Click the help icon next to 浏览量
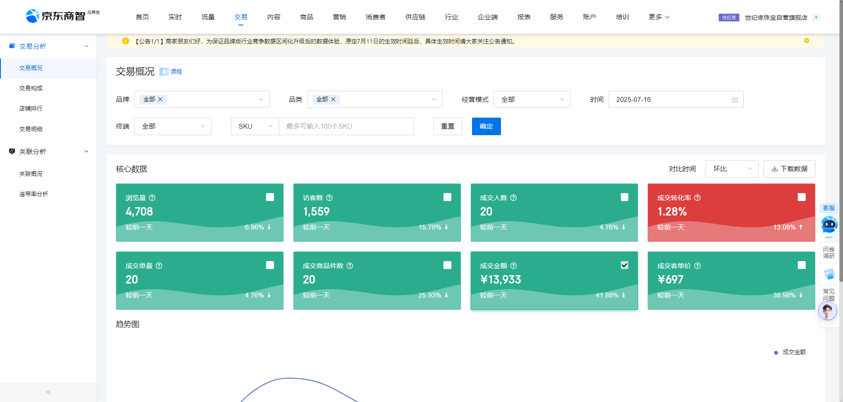843x402 pixels. 152,198
